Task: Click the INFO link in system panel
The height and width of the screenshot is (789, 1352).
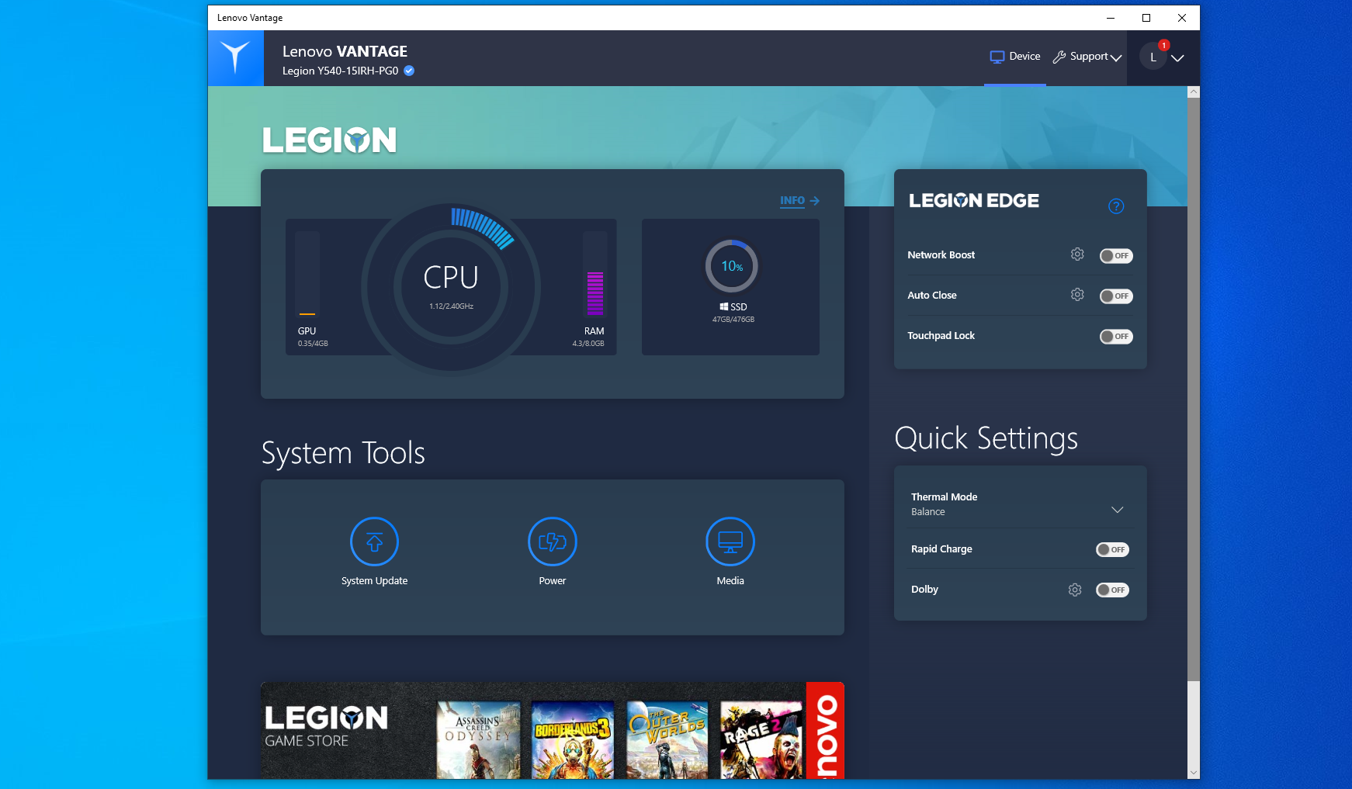Action: 792,200
